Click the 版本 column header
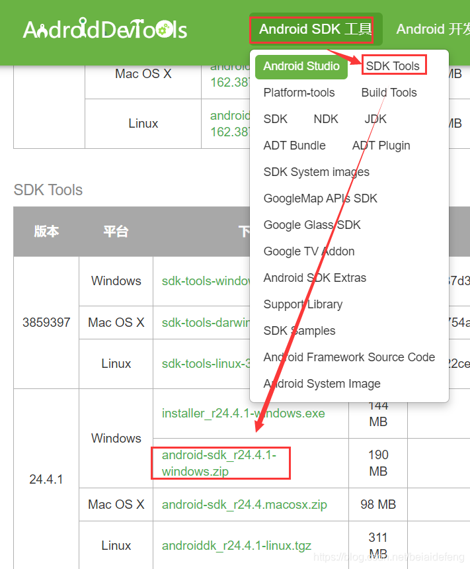Screen dimensions: 470x569 click(46, 232)
